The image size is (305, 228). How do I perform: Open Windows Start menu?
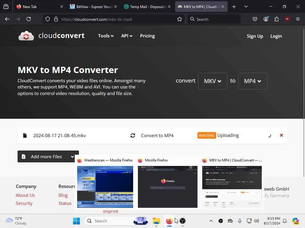click(76, 221)
